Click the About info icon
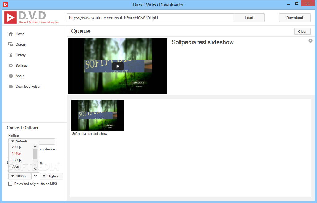This screenshot has width=317, height=203. 11,76
